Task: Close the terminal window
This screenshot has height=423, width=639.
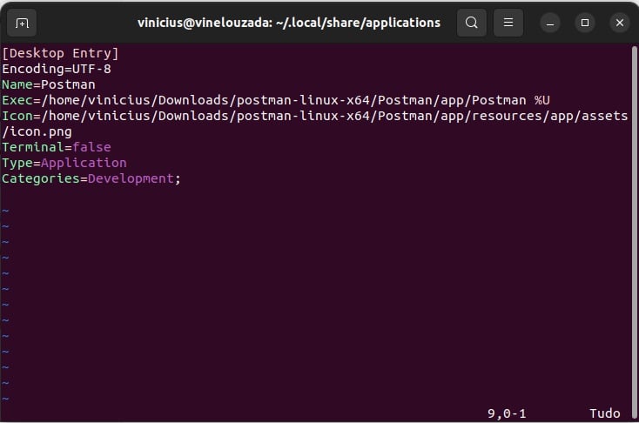Action: (620, 23)
